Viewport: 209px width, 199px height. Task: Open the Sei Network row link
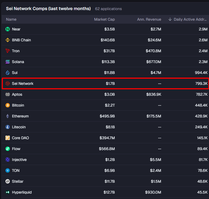point(23,83)
